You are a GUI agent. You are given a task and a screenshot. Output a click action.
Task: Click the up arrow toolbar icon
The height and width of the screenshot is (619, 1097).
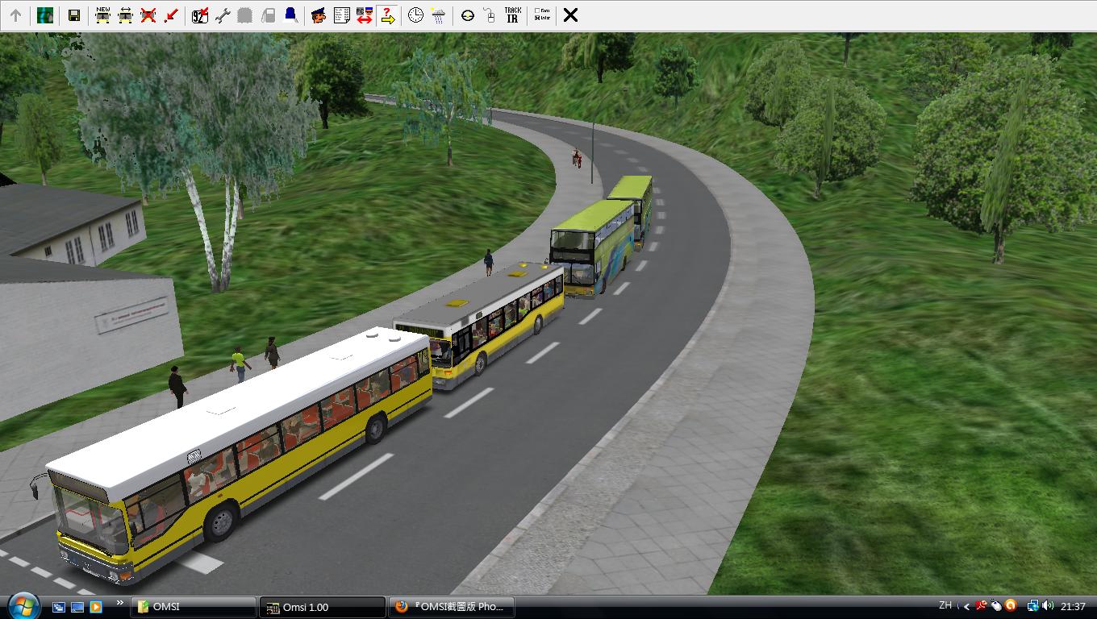(x=15, y=15)
